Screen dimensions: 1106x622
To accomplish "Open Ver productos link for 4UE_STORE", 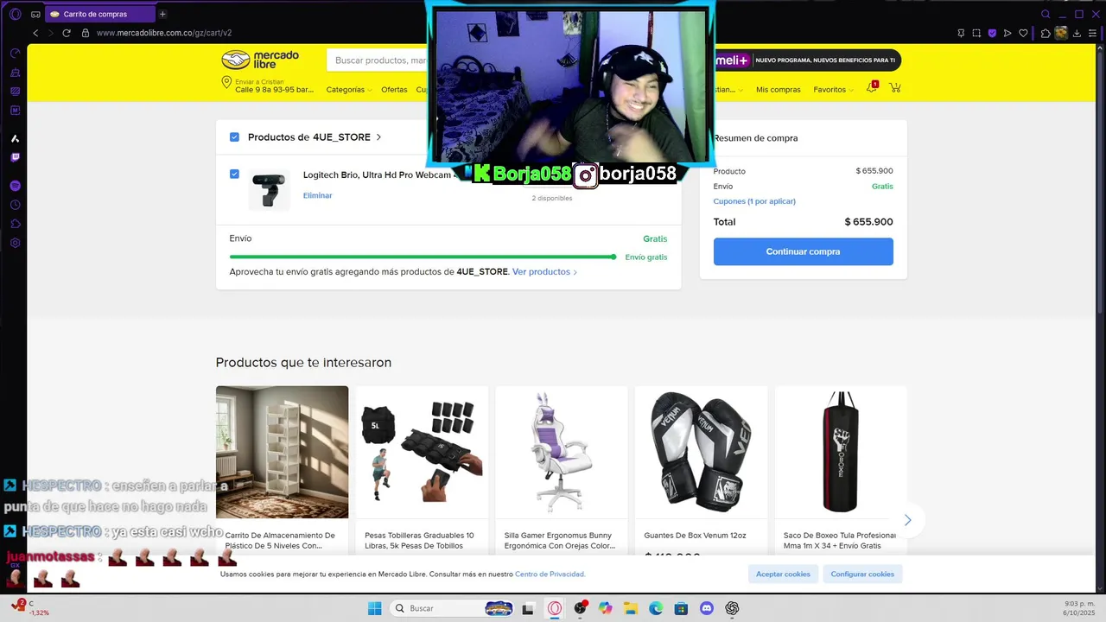I will [544, 271].
